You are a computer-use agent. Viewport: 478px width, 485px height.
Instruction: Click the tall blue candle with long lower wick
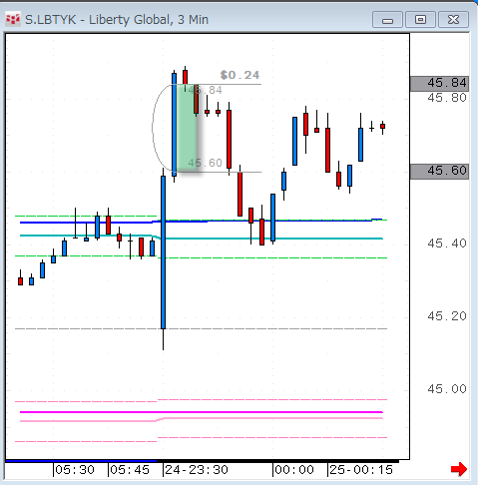point(163,251)
